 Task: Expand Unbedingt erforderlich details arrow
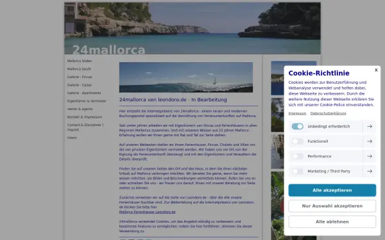tap(370, 126)
